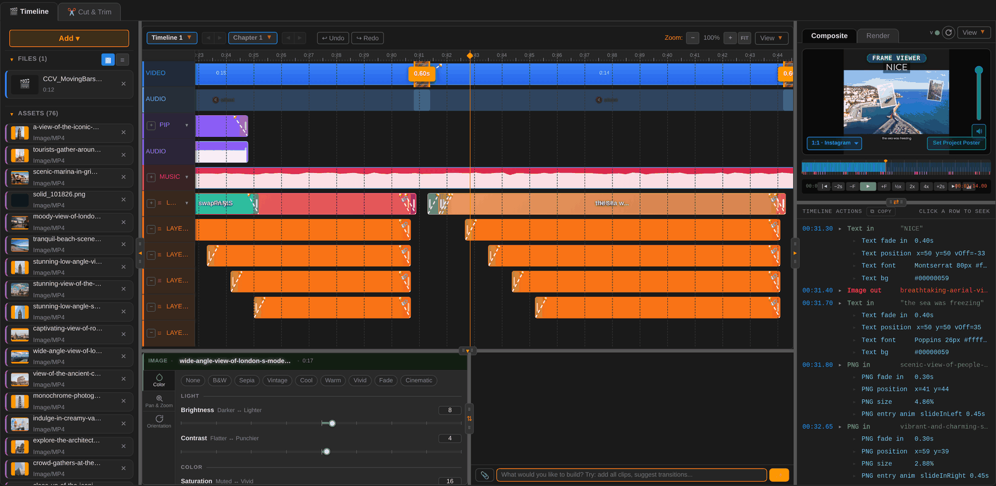Expand the MUSIC track options arrow

pos(187,177)
